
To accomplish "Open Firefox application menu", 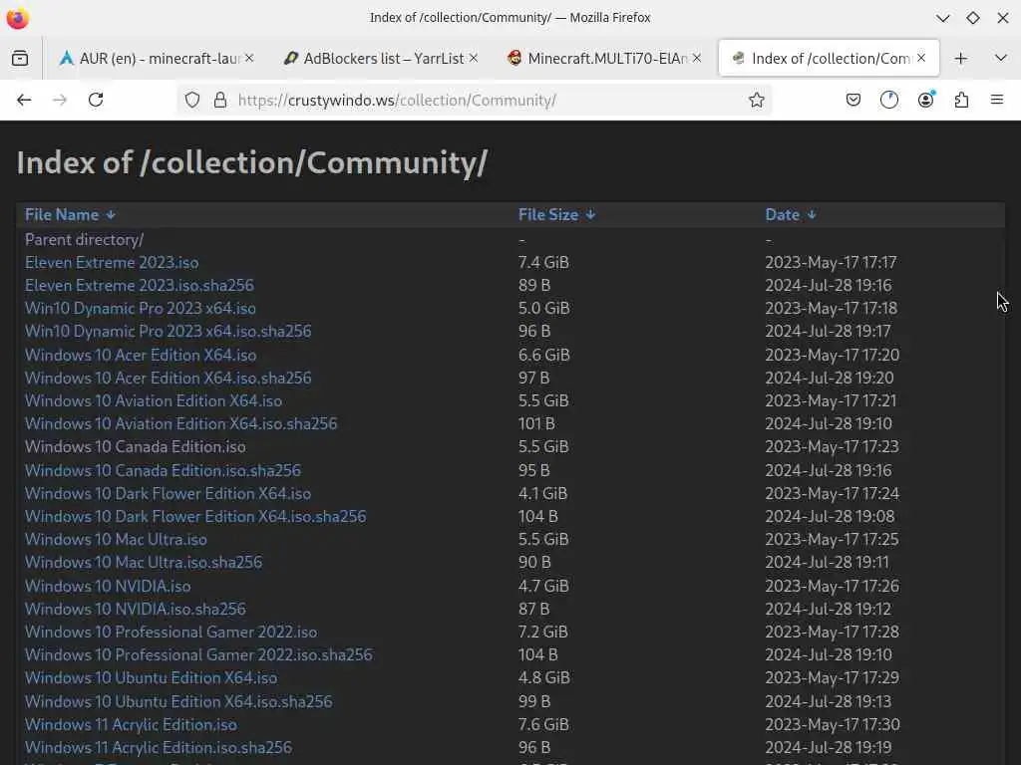I will (997, 101).
